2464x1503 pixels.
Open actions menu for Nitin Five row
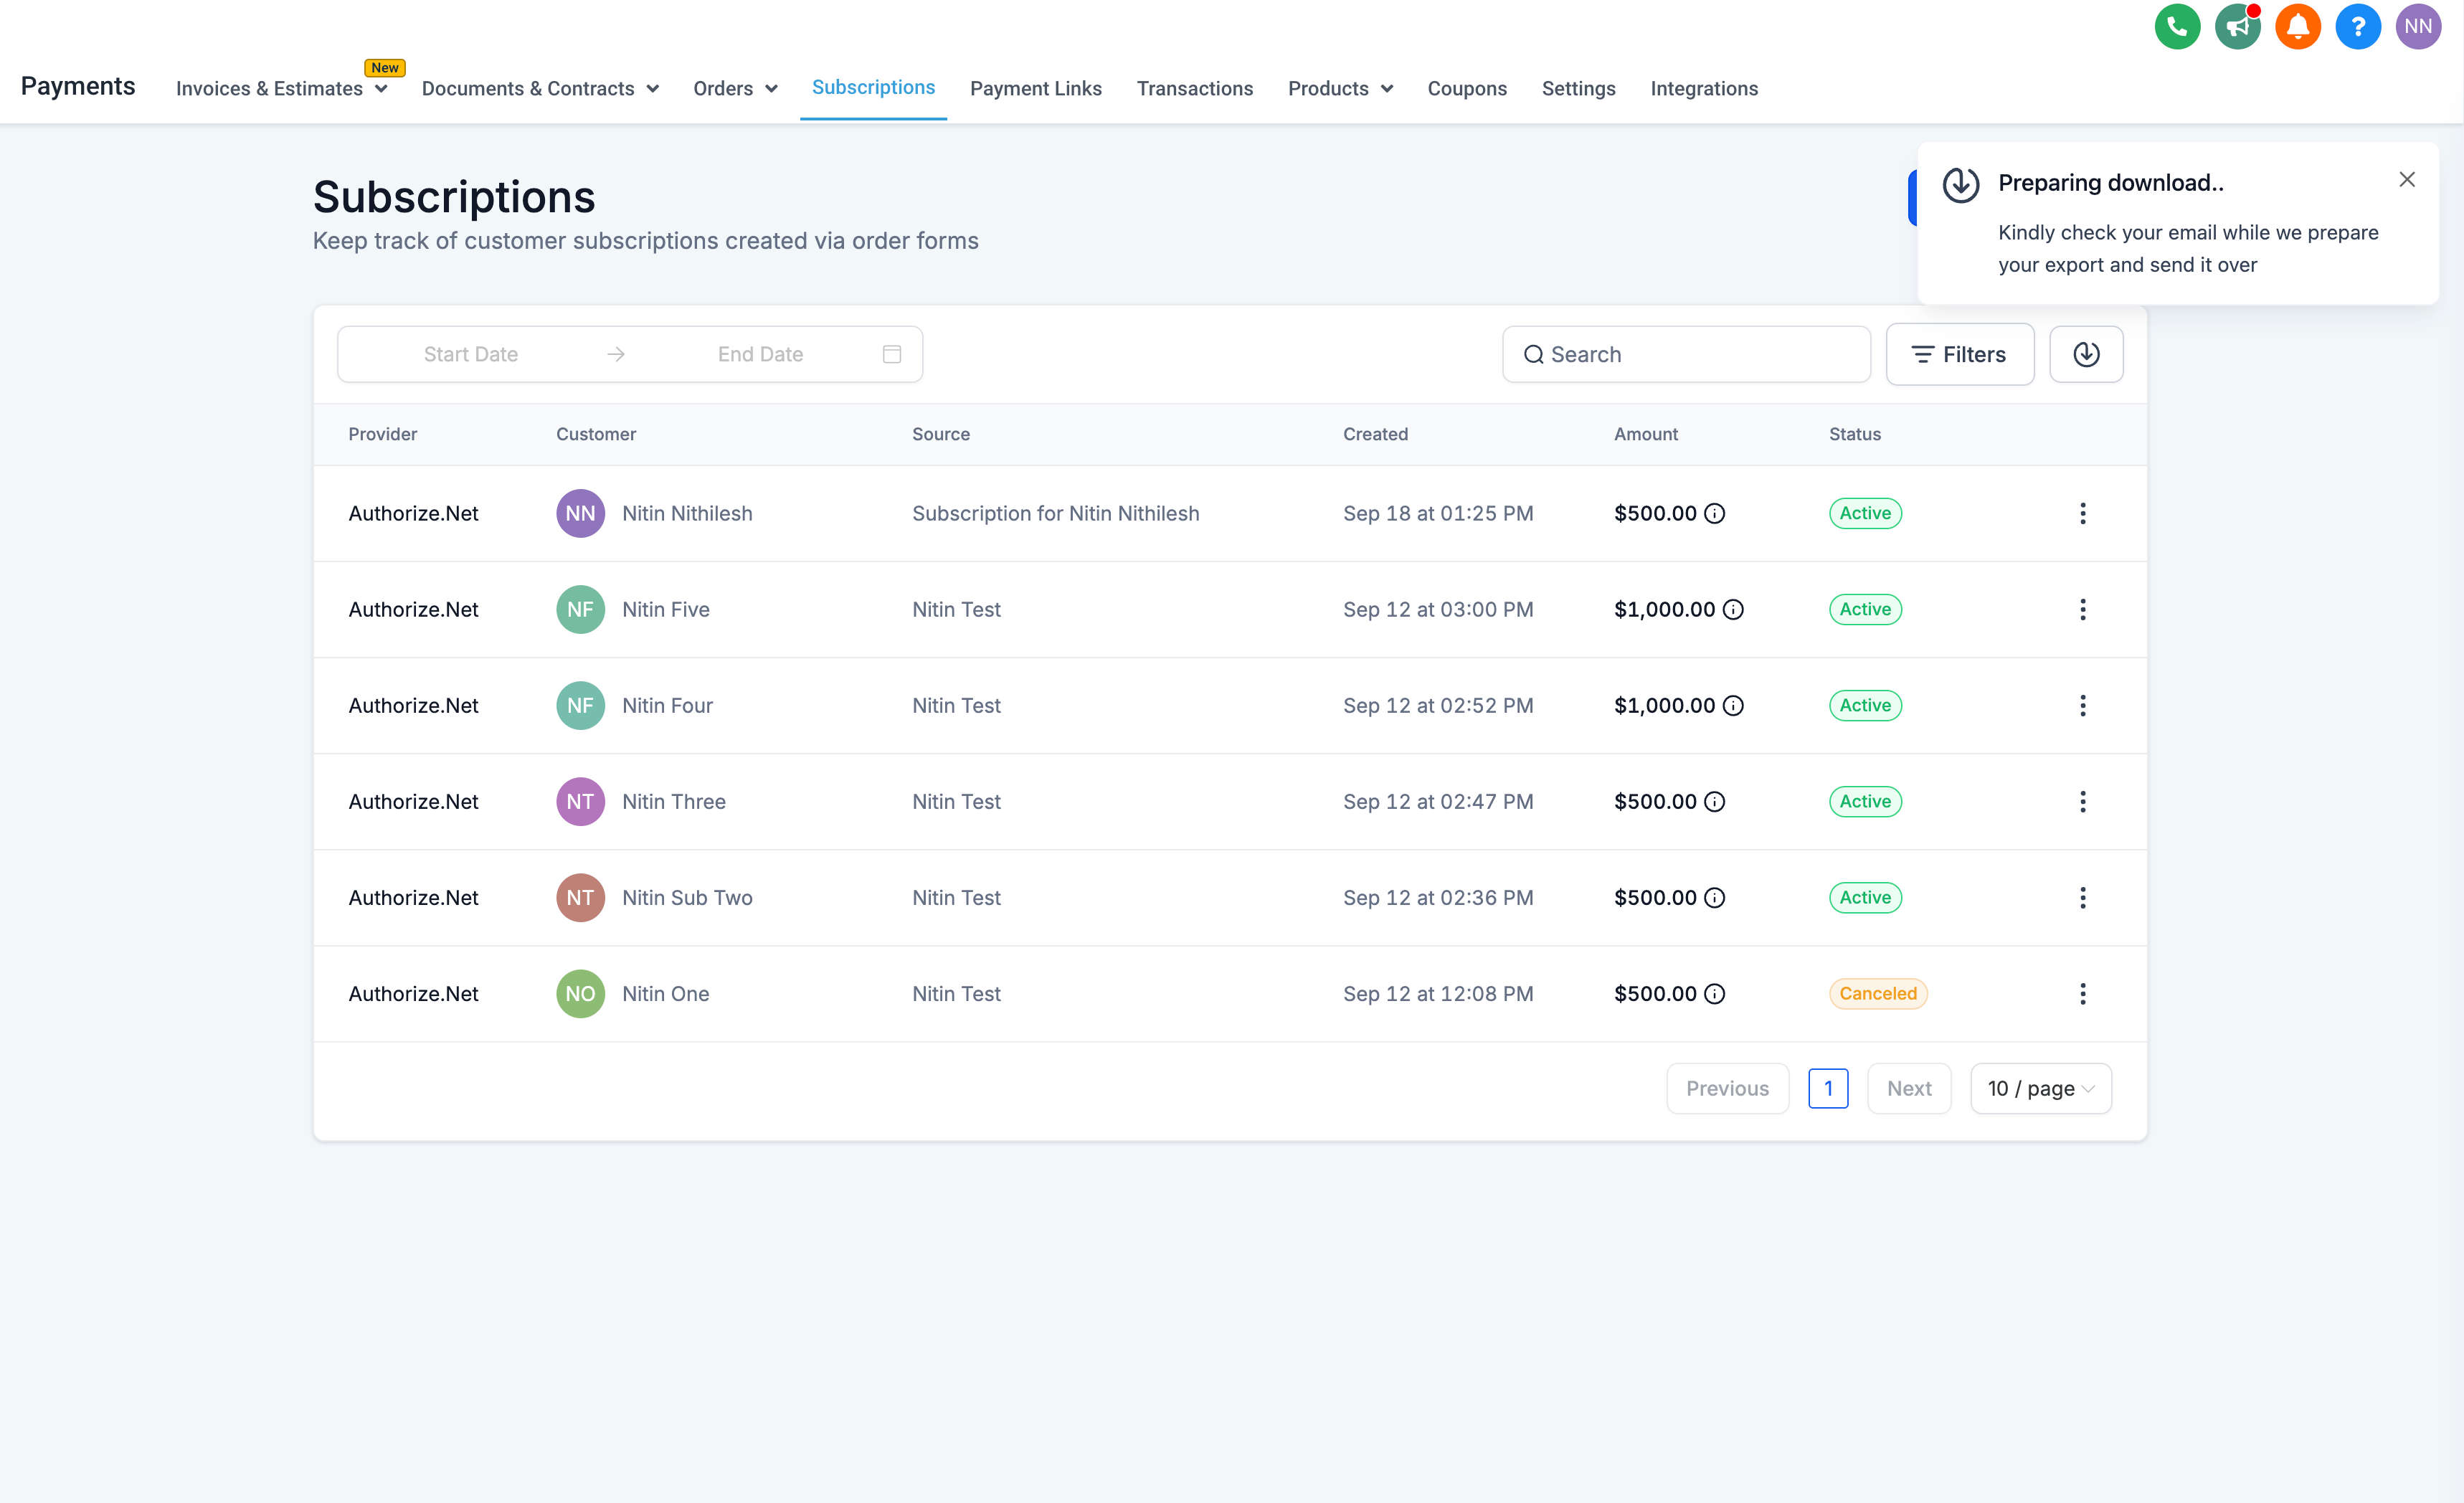(2083, 610)
